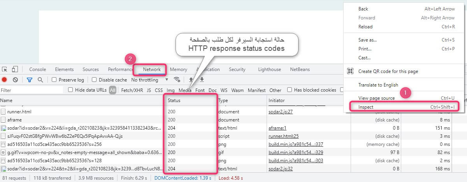Filter requests by Manifest
This screenshot has height=182, width=467.
[x=256, y=90]
